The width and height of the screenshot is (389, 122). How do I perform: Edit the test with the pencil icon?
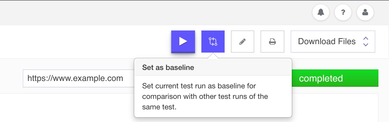pos(243,42)
